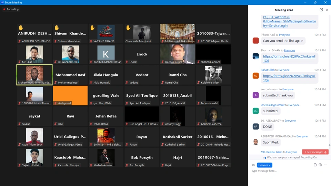Restore down the Zoom Meeting window
The width and height of the screenshot is (331, 186).
[x=315, y=2]
